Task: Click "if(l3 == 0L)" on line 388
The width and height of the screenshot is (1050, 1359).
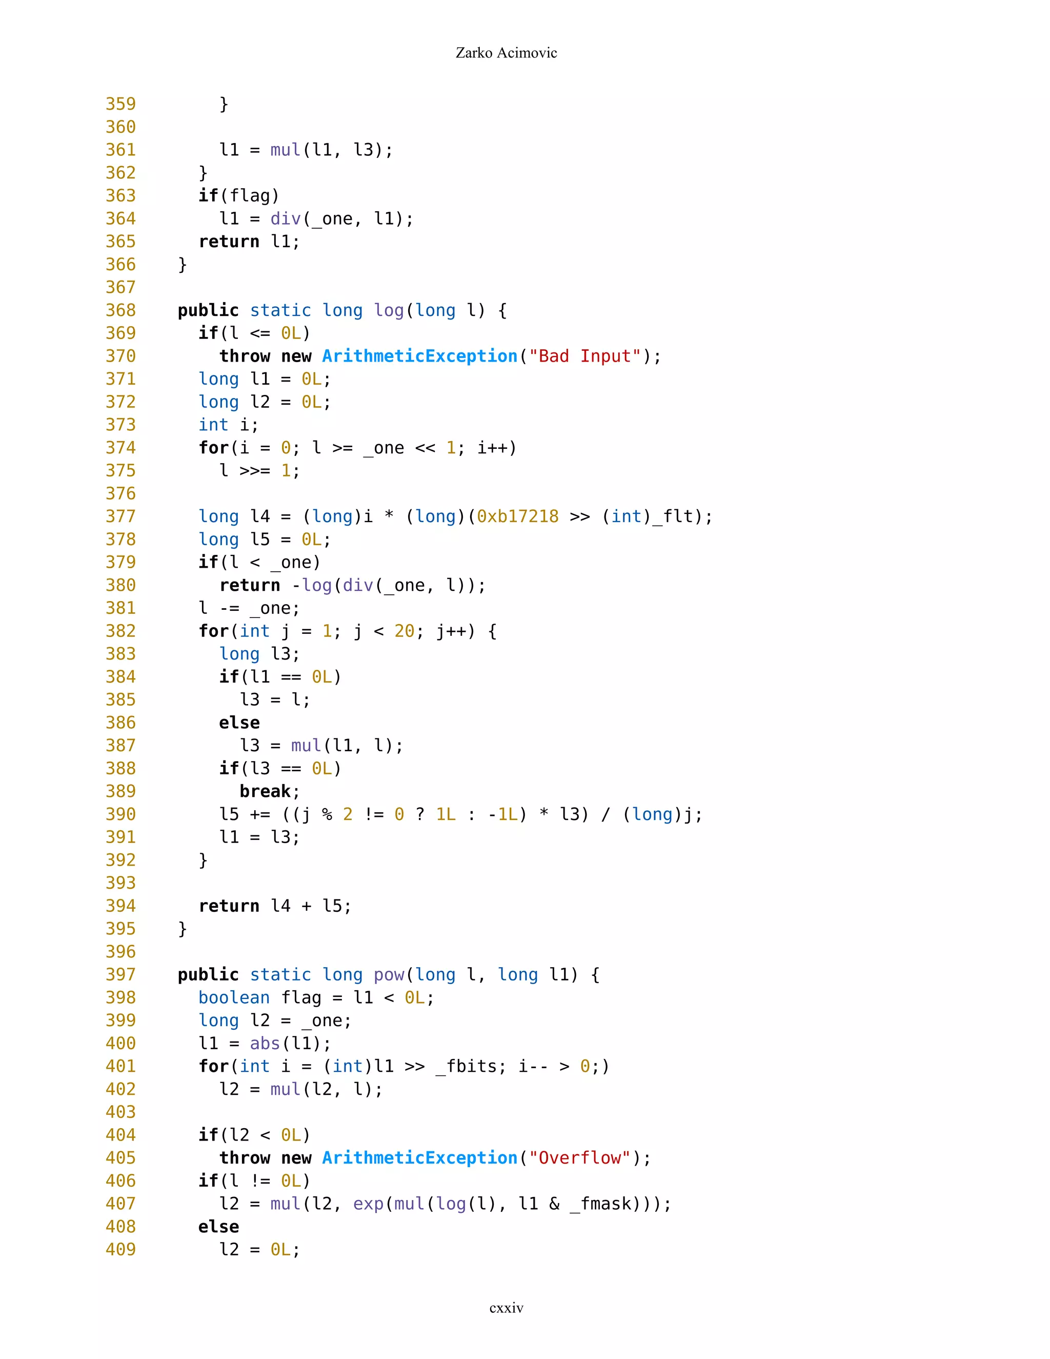Action: (x=280, y=769)
